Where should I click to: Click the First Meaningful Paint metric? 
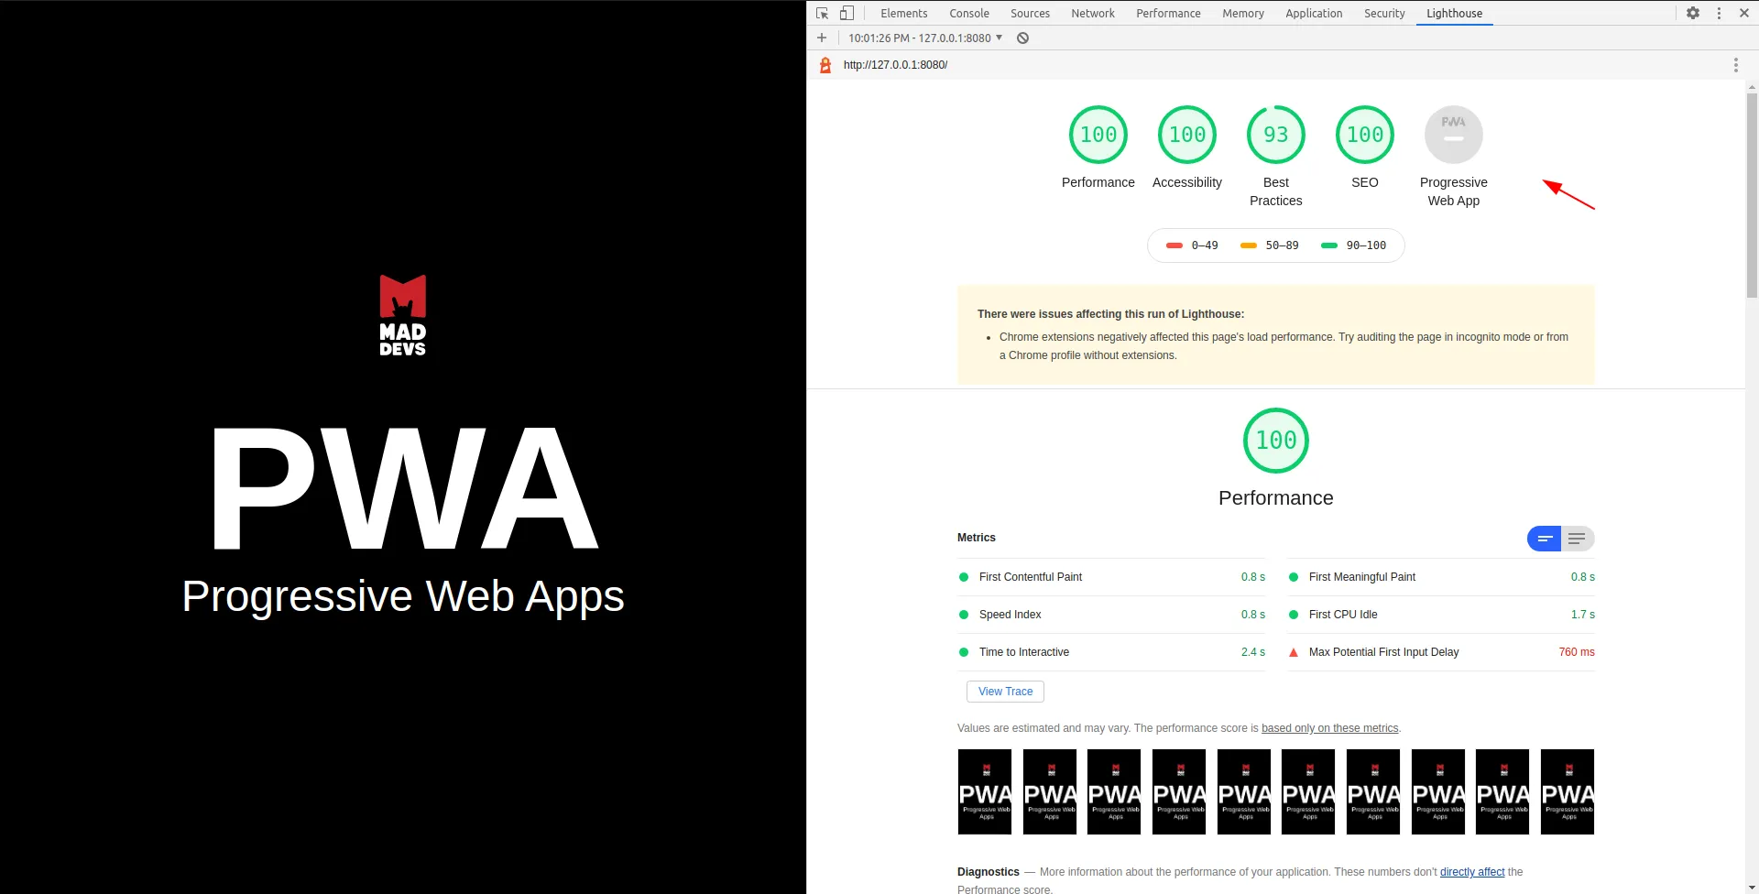[x=1441, y=577]
